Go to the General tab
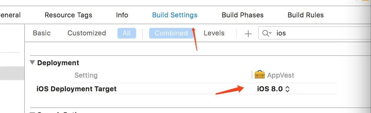The image size is (371, 113). coord(10,15)
